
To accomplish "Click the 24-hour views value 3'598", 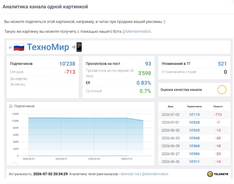I will (144, 73).
